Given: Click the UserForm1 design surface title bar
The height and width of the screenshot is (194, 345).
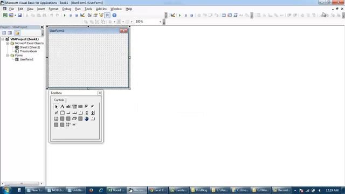Looking at the screenshot, I should [x=88, y=31].
